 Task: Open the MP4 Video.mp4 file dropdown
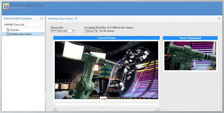click(63, 31)
